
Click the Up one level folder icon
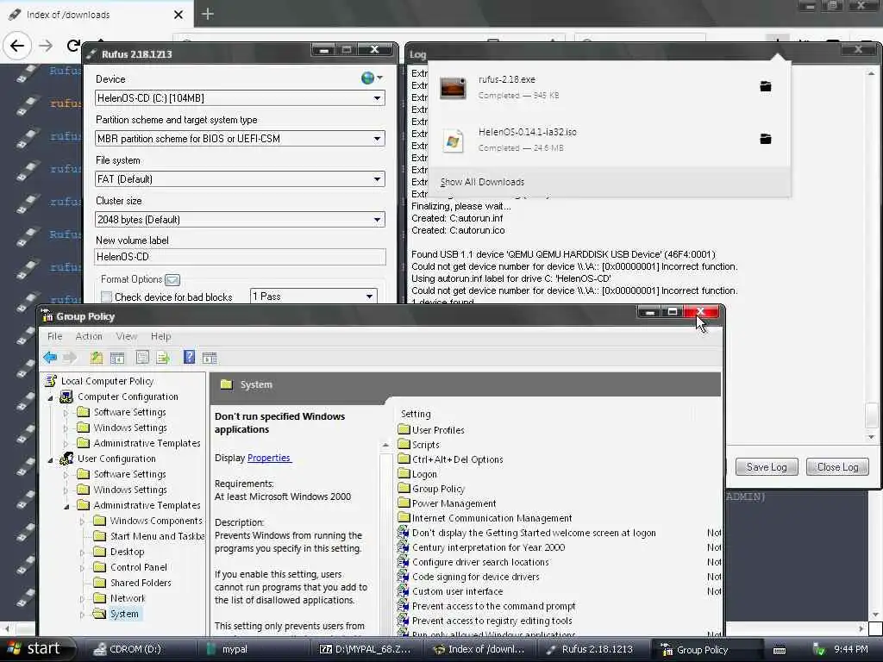click(x=97, y=358)
